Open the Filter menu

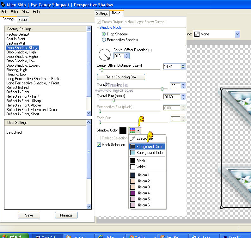pos(15,12)
